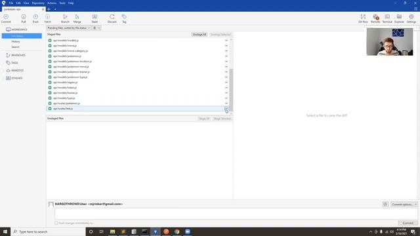420x236 pixels.
Task: Open the Tools menu
Action: [x=62, y=3]
